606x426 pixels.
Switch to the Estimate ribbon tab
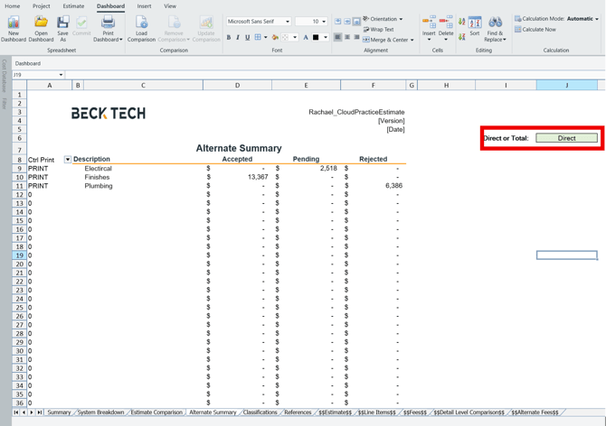(73, 6)
